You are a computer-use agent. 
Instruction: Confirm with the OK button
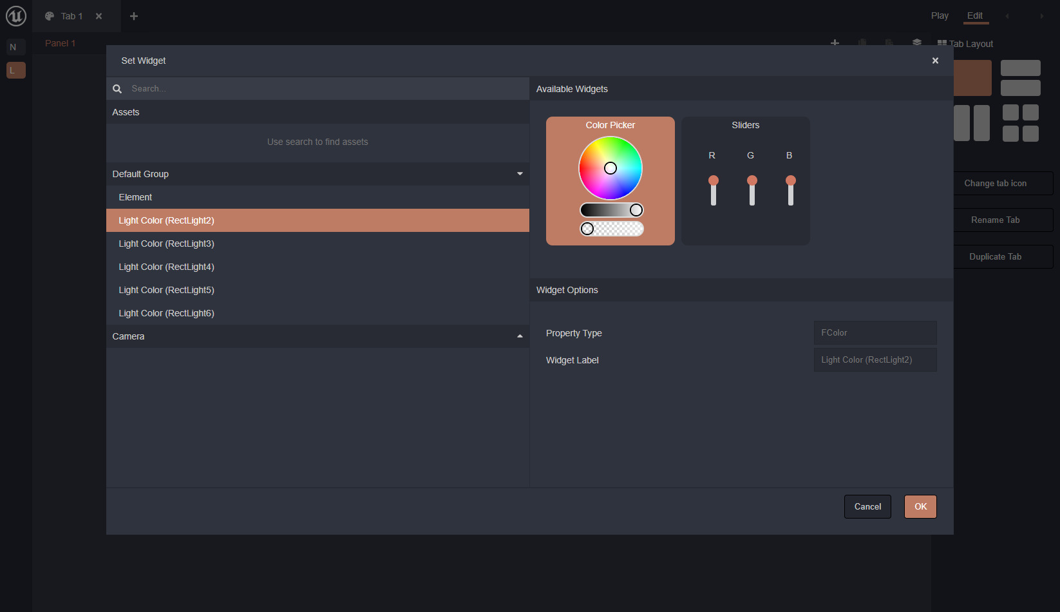(x=920, y=506)
